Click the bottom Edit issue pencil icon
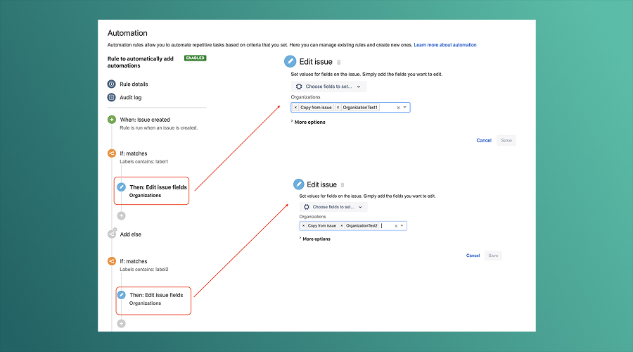Viewport: 633px width, 352px height. (x=298, y=184)
